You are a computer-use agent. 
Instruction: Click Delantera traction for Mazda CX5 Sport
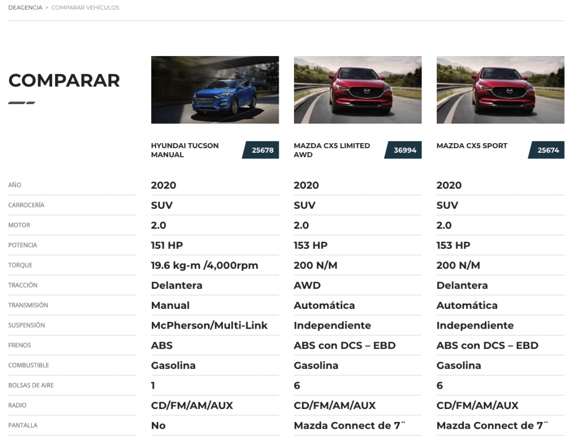click(462, 285)
